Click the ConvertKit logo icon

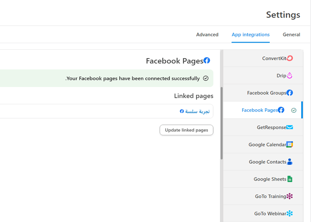[x=290, y=58]
